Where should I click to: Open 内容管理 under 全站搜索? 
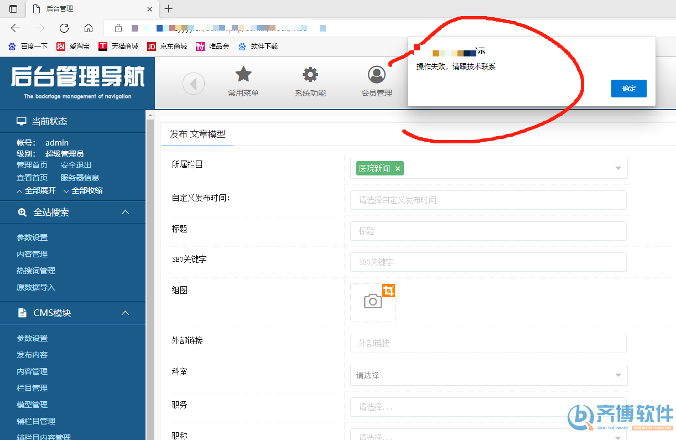tap(32, 254)
